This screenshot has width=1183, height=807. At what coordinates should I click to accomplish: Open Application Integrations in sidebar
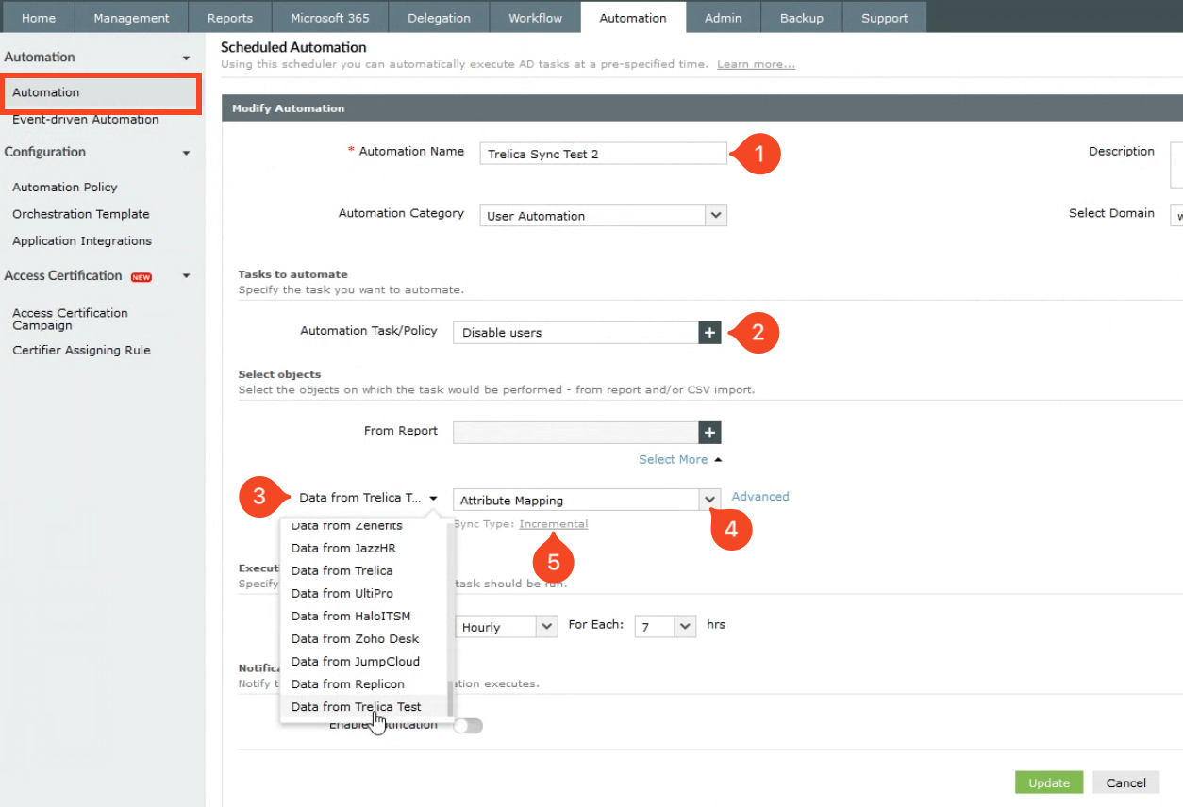[x=82, y=241]
